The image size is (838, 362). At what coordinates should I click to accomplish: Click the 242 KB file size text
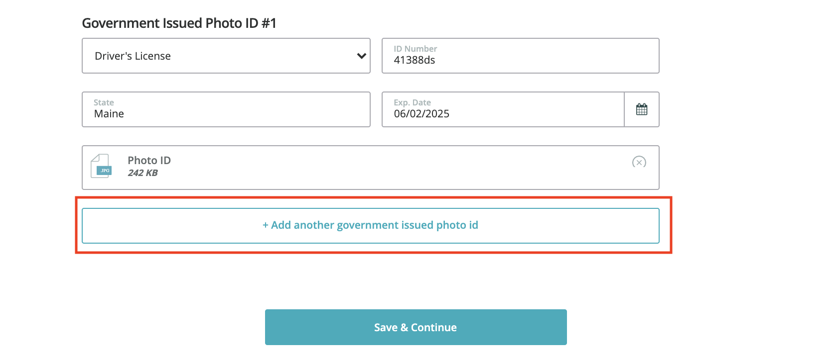point(142,173)
